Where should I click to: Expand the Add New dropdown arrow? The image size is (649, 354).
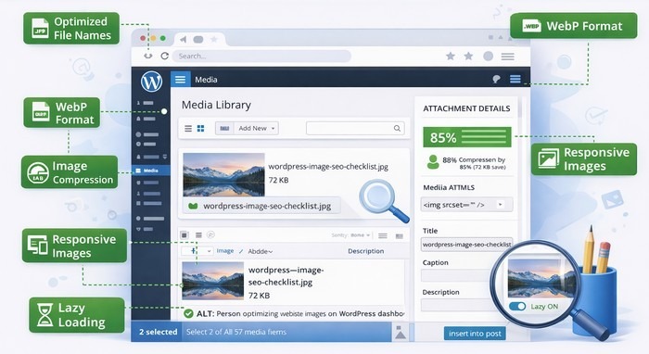point(273,129)
